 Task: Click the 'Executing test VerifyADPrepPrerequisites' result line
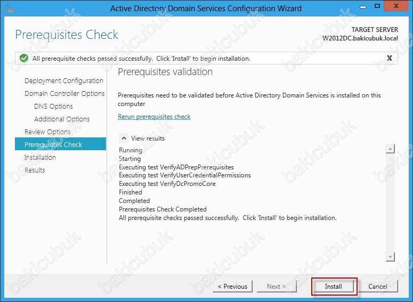[x=176, y=167]
